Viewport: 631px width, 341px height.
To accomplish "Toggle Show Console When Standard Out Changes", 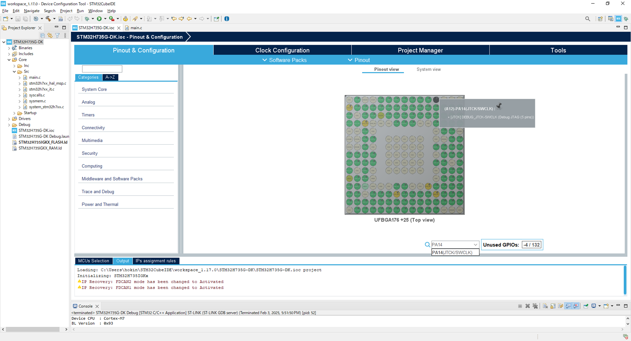I will click(568, 306).
